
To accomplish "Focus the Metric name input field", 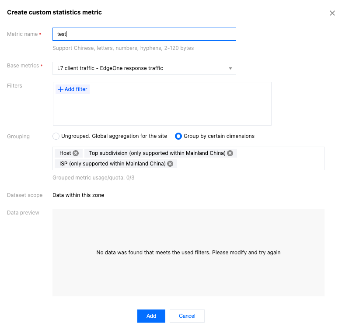I will [144, 34].
